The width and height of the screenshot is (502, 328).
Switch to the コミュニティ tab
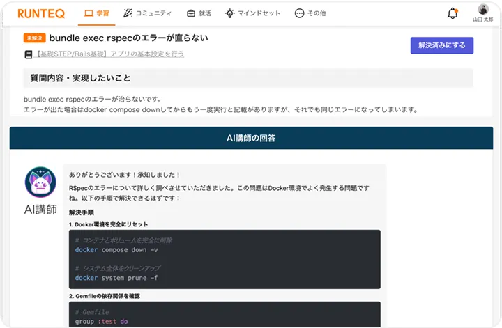click(x=146, y=13)
